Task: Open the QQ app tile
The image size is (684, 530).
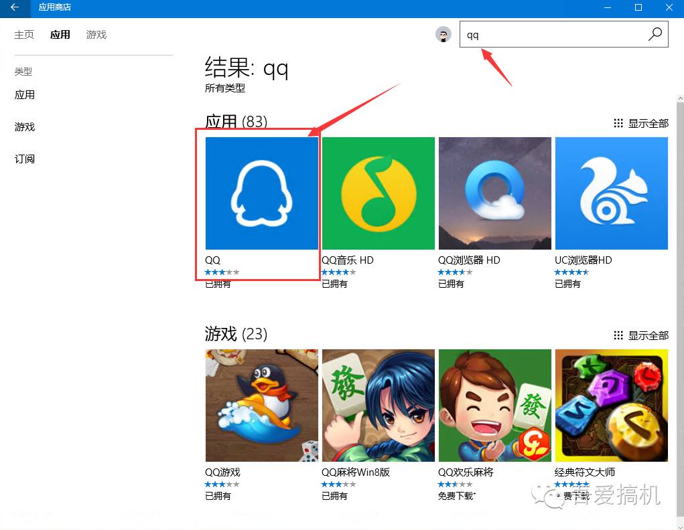Action: point(261,193)
